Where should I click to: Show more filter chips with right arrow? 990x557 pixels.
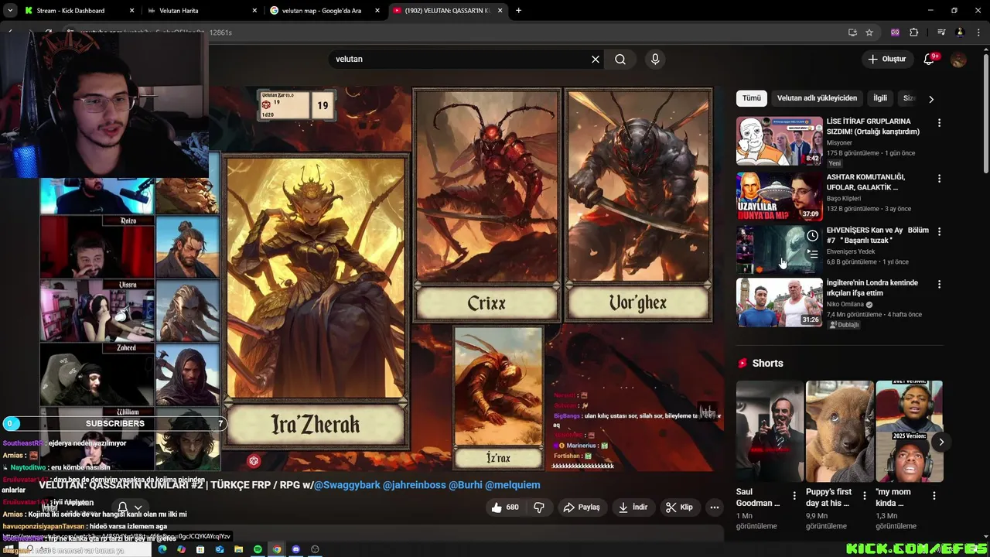[931, 99]
